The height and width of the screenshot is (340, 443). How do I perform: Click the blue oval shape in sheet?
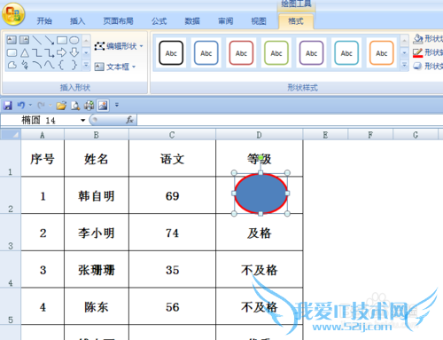260,194
